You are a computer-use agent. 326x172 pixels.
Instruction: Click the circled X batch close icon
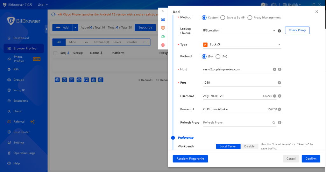click(64, 80)
